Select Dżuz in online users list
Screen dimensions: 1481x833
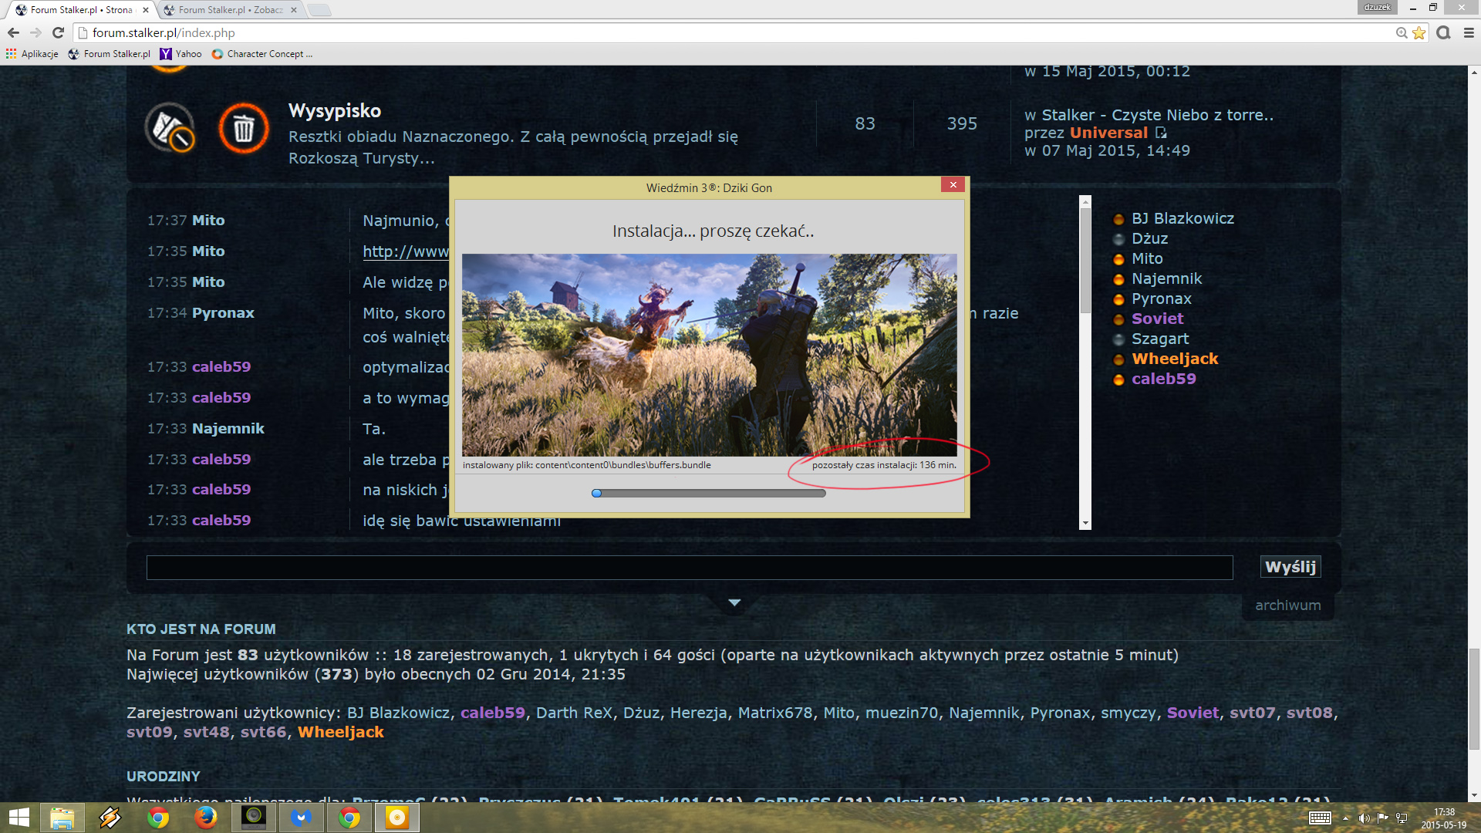pyautogui.click(x=1149, y=239)
